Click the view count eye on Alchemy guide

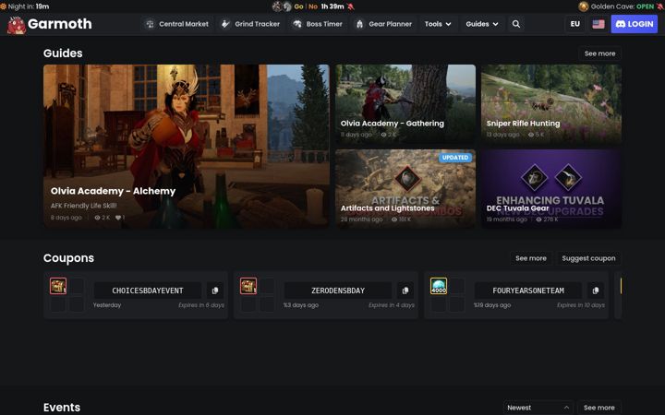pyautogui.click(x=98, y=218)
